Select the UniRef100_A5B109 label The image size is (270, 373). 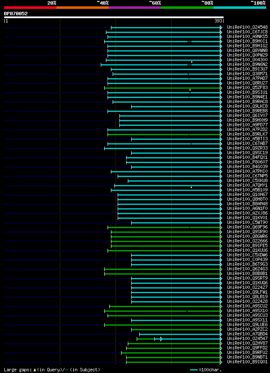[x=247, y=190]
